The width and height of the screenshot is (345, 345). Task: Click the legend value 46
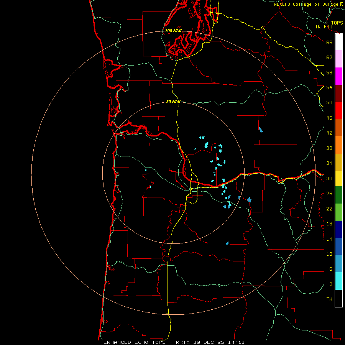329,118
